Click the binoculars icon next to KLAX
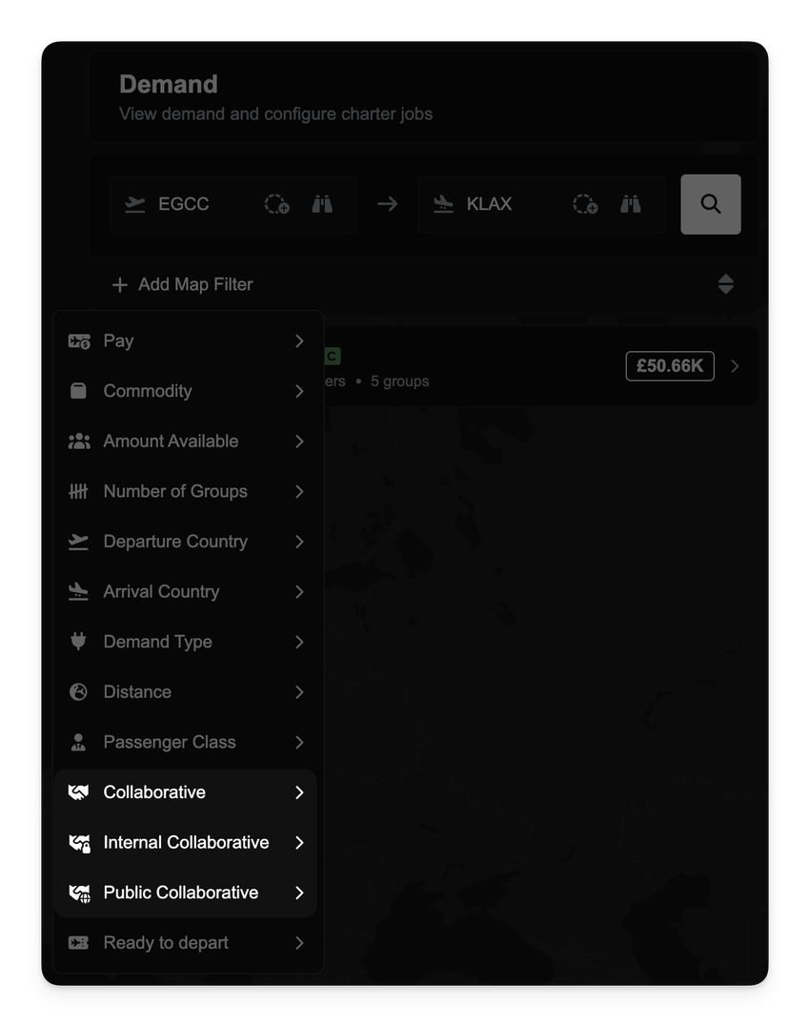Viewport: 810px width, 1027px height. (630, 204)
